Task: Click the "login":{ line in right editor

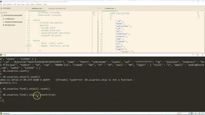Action: point(121,49)
